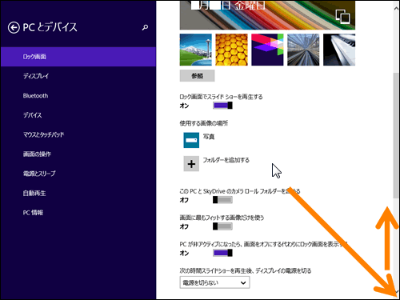
Task: Select piano keys thumbnail
Action: 339,50
